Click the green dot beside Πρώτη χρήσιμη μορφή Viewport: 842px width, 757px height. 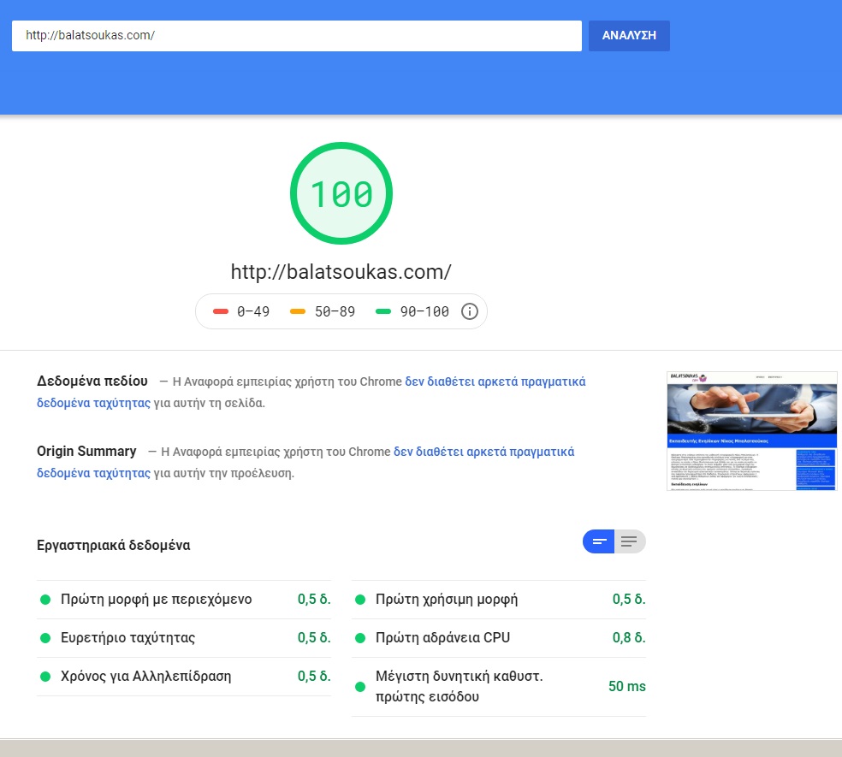[x=360, y=600]
